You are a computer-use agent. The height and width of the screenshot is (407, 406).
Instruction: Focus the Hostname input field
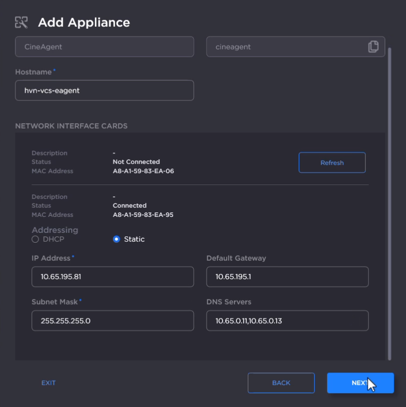click(105, 90)
